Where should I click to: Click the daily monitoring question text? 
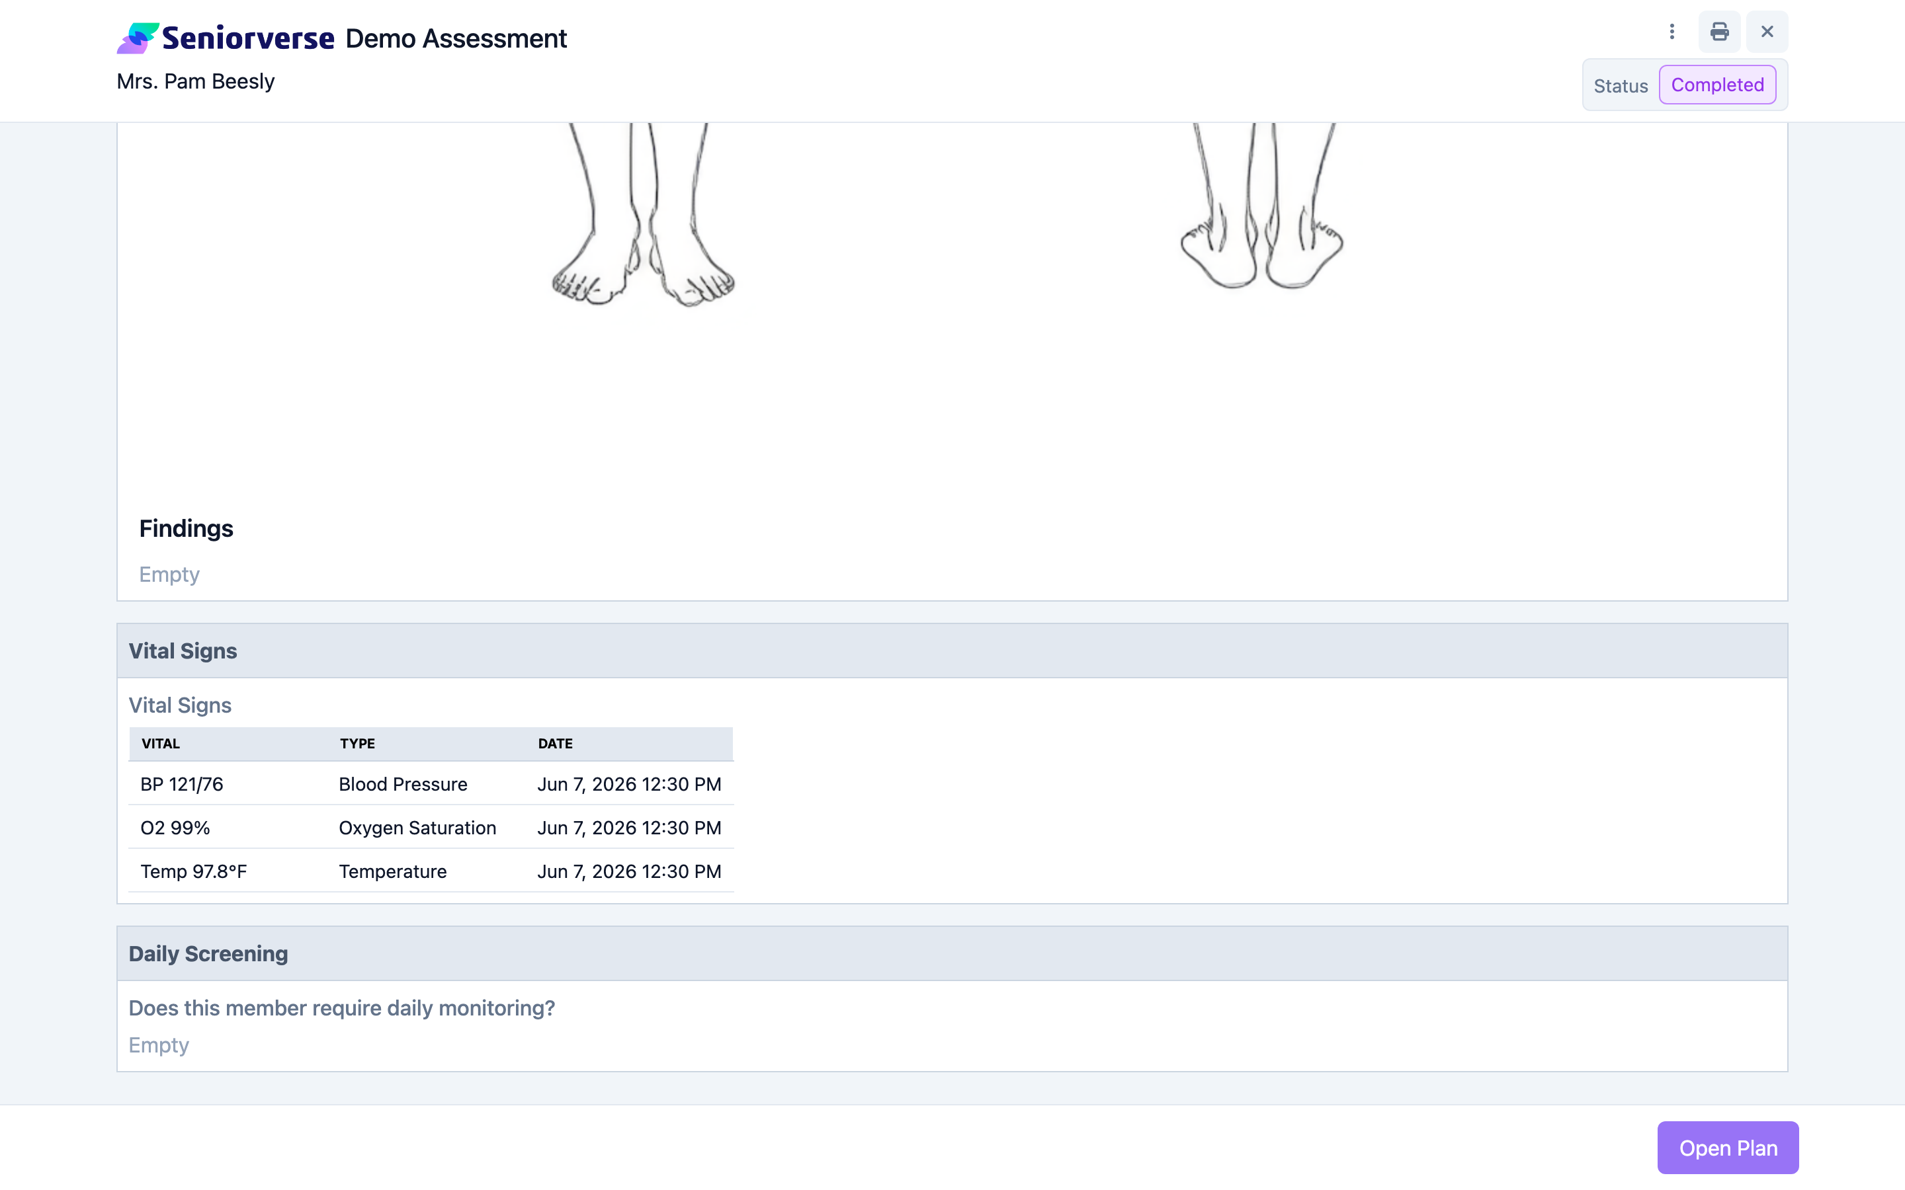[x=341, y=1008]
